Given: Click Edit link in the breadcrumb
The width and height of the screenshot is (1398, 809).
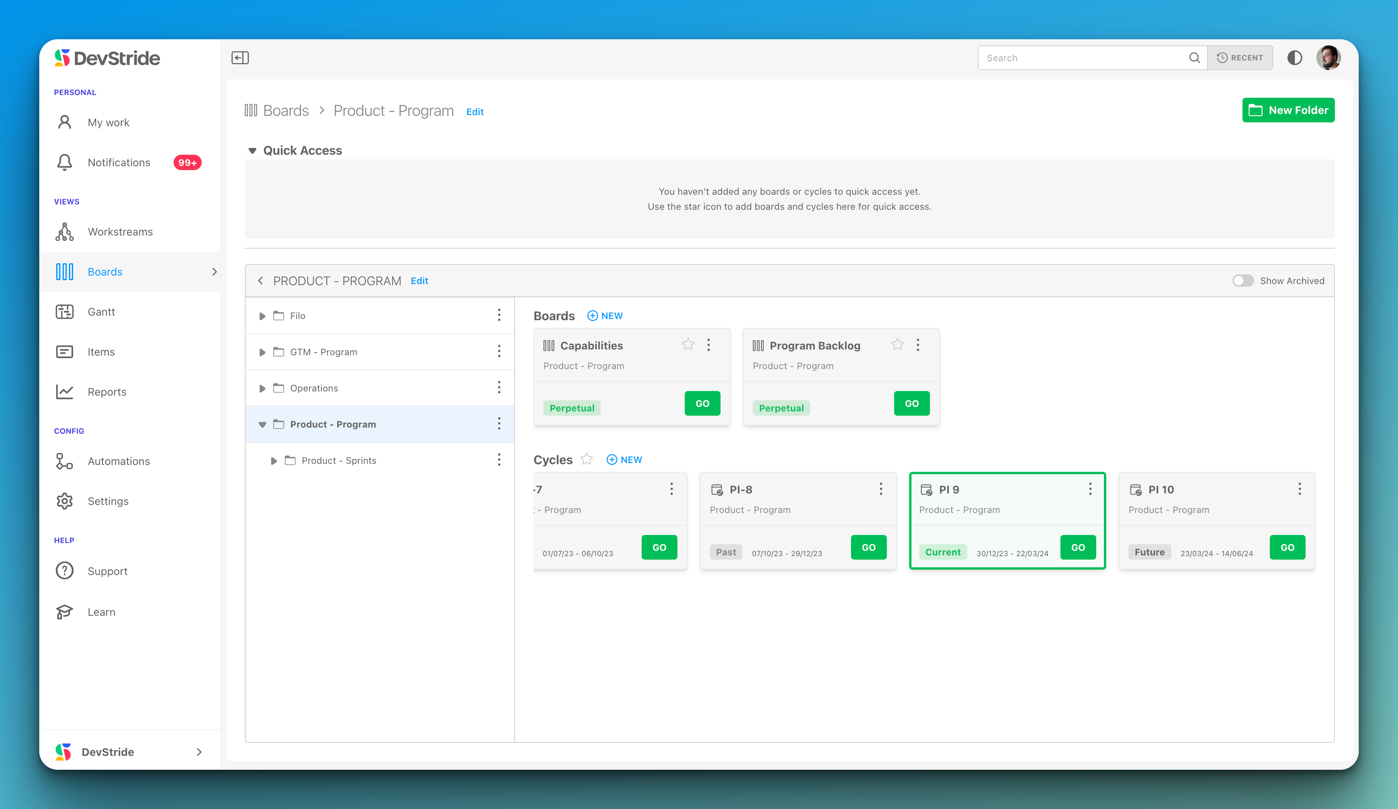Looking at the screenshot, I should (475, 112).
